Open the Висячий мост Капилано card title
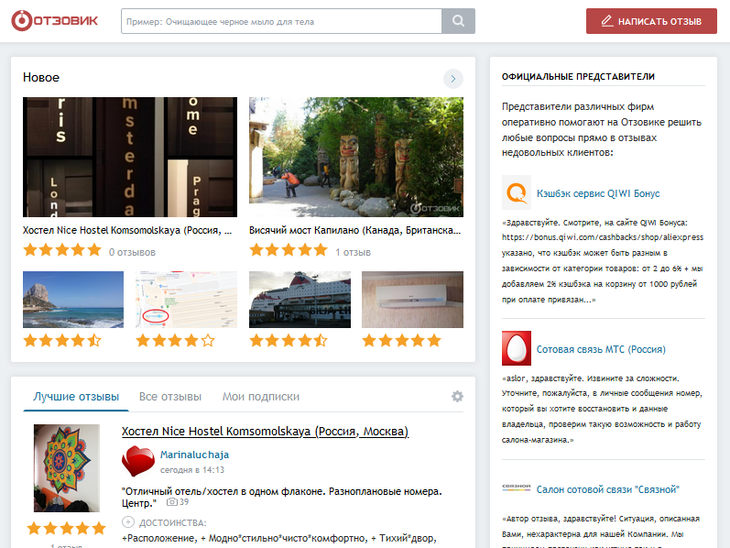730x548 pixels. pos(354,230)
